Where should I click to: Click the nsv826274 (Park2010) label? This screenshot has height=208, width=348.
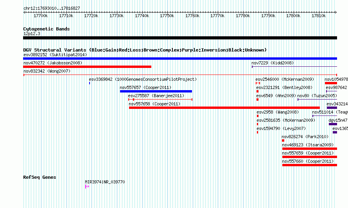305,137
